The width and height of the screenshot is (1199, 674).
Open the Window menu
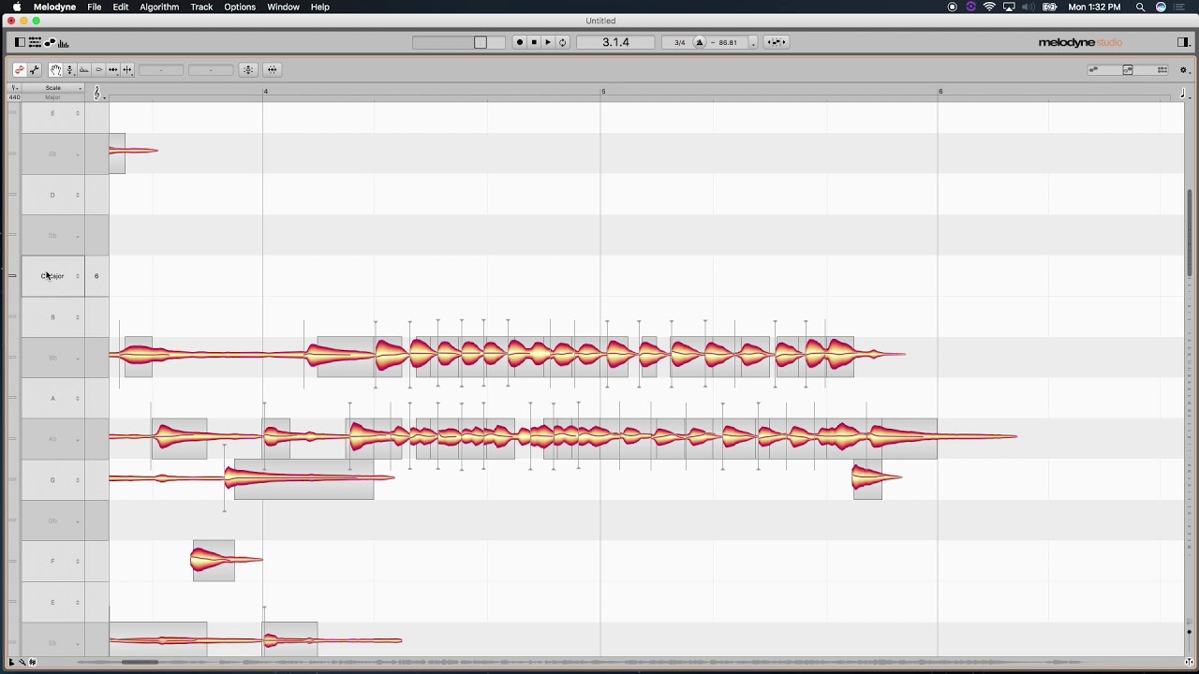coord(283,7)
